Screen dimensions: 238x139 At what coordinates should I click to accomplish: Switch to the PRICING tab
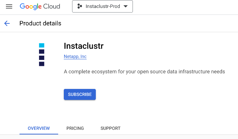pyautogui.click(x=75, y=128)
